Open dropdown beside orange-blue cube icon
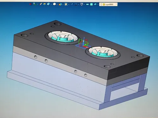 pos(63,4)
